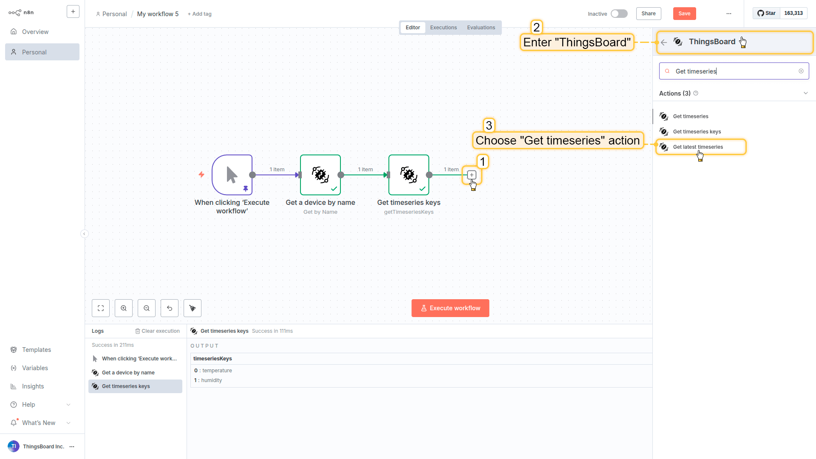This screenshot has width=816, height=459.
Task: Collapse the Actions (3) section
Action: (x=805, y=93)
